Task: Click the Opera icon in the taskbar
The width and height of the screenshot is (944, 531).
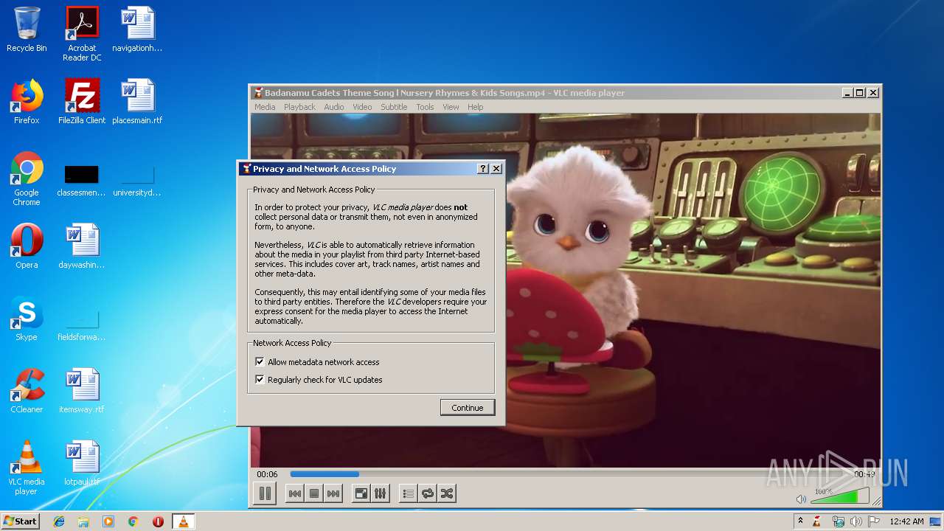Action: tap(158, 521)
